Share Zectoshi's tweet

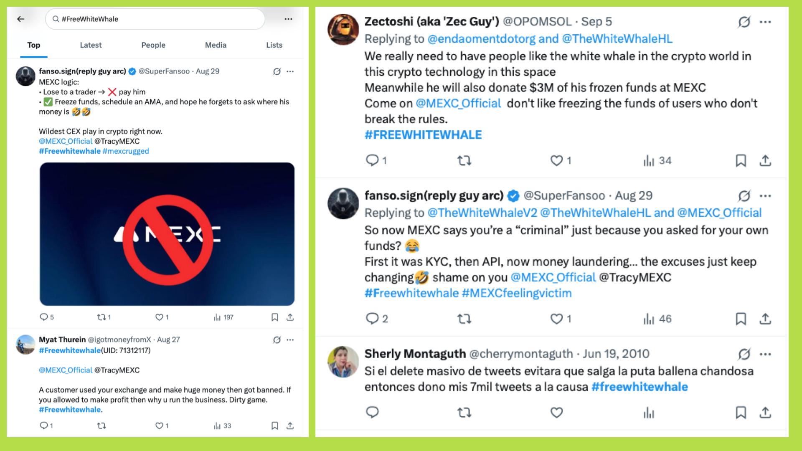pos(765,160)
